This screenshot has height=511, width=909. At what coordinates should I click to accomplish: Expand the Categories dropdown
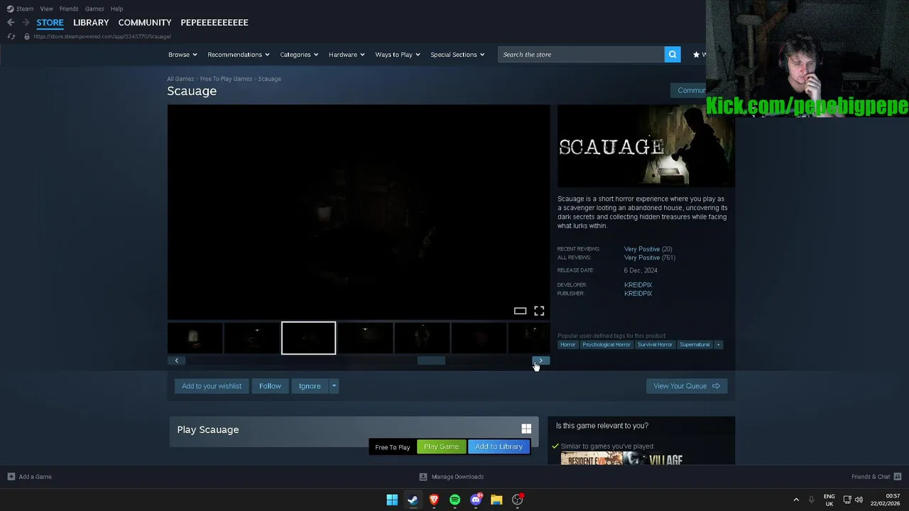(x=299, y=55)
